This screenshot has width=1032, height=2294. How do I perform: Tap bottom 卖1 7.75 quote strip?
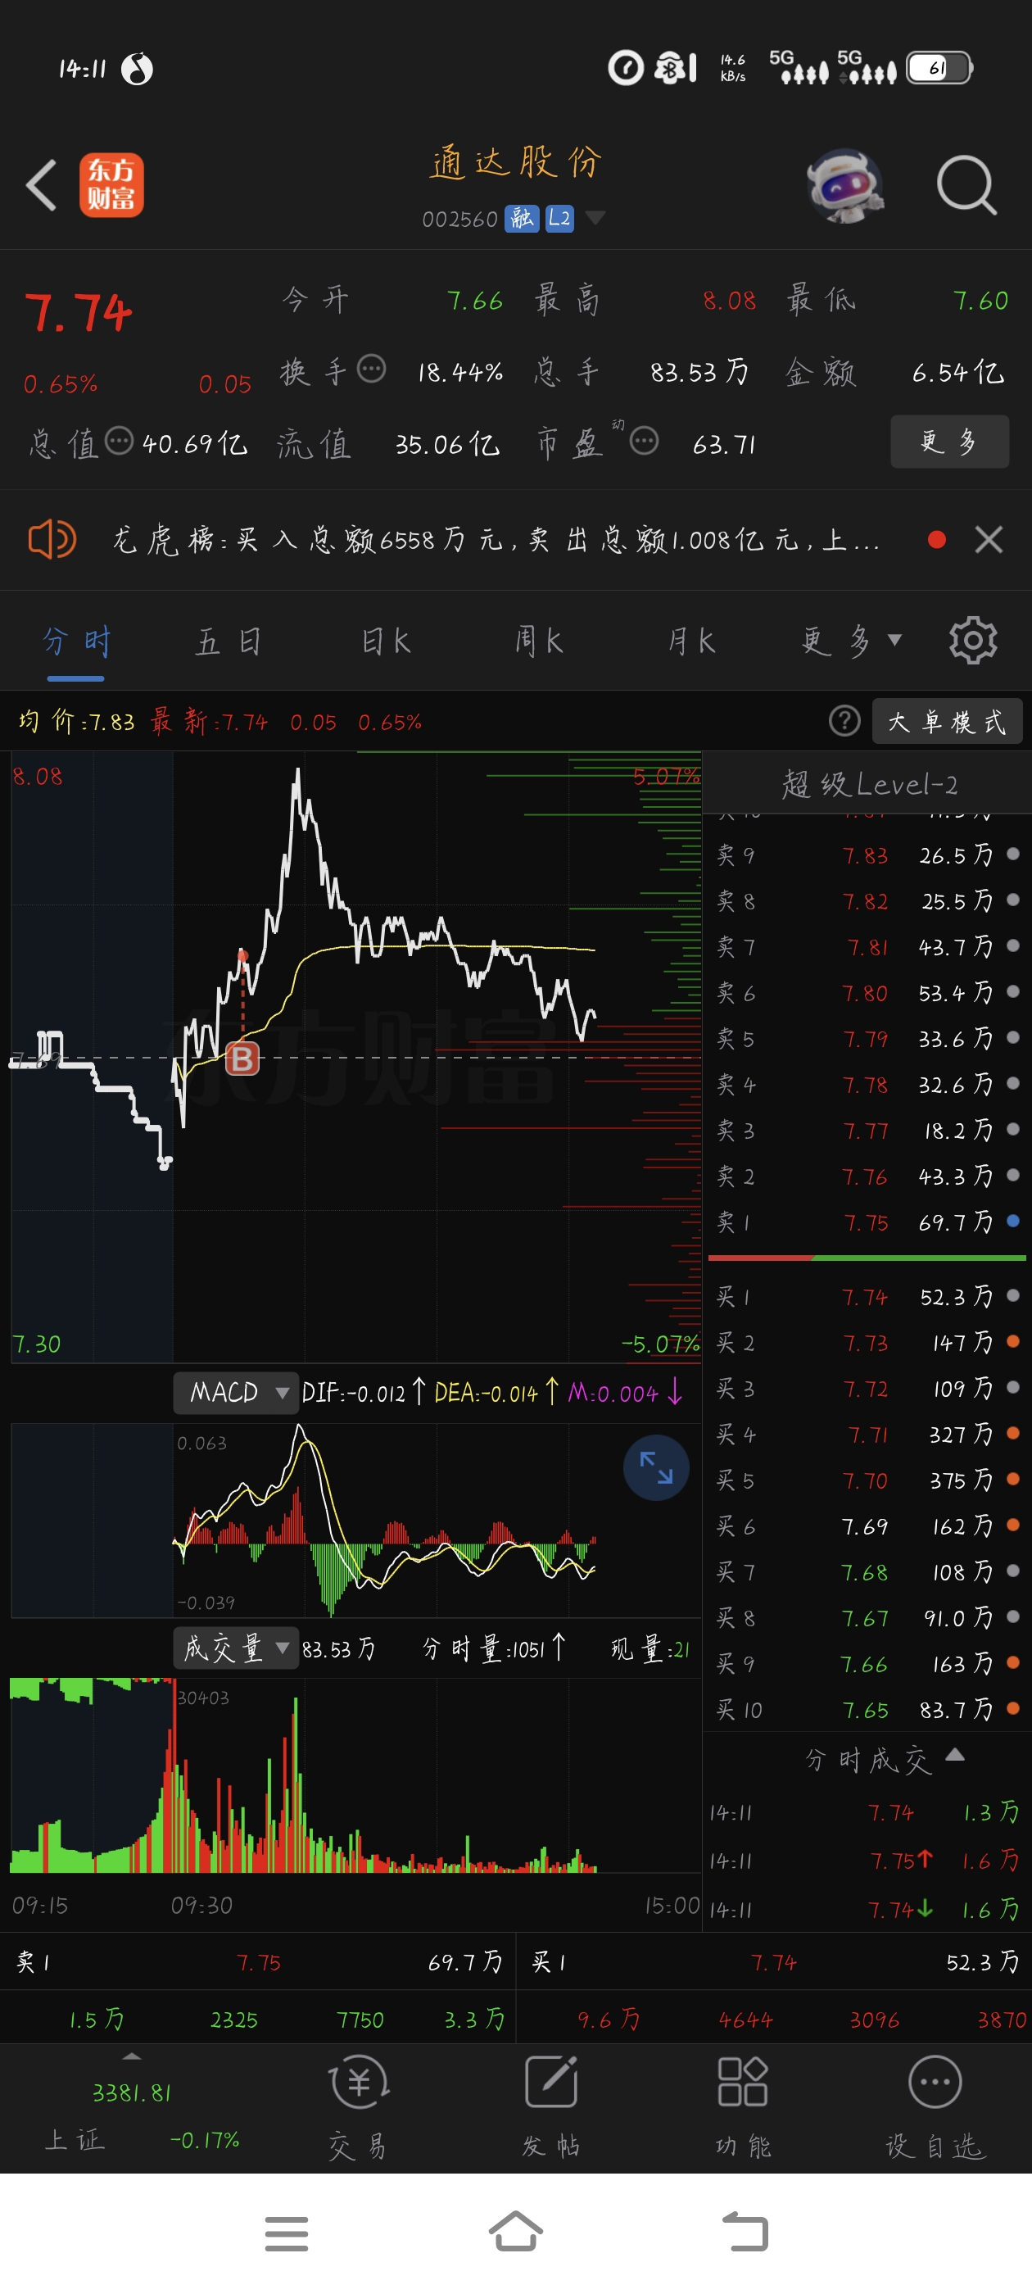(x=258, y=1962)
